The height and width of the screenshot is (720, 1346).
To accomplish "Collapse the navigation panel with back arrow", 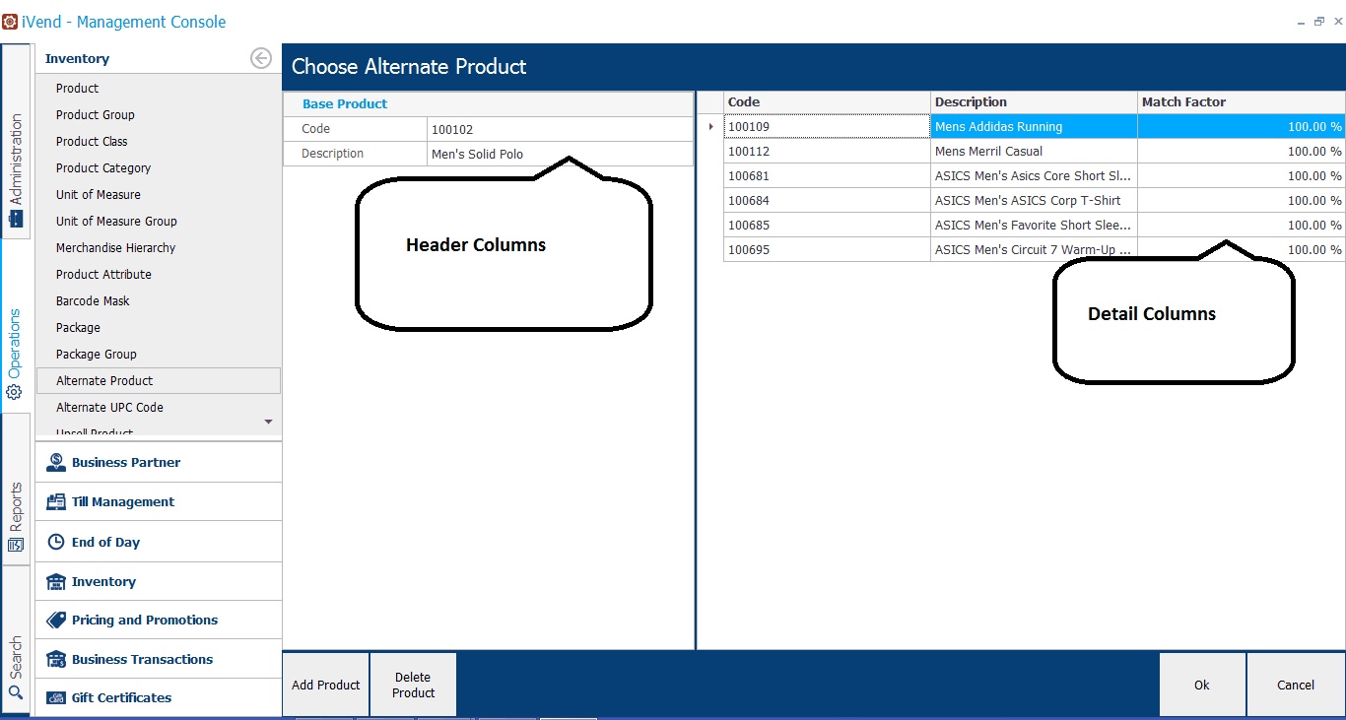I will point(260,59).
